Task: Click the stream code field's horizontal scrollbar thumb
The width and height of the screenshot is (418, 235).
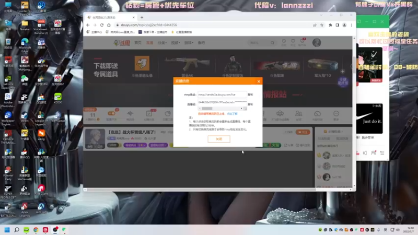Action: click(207, 109)
